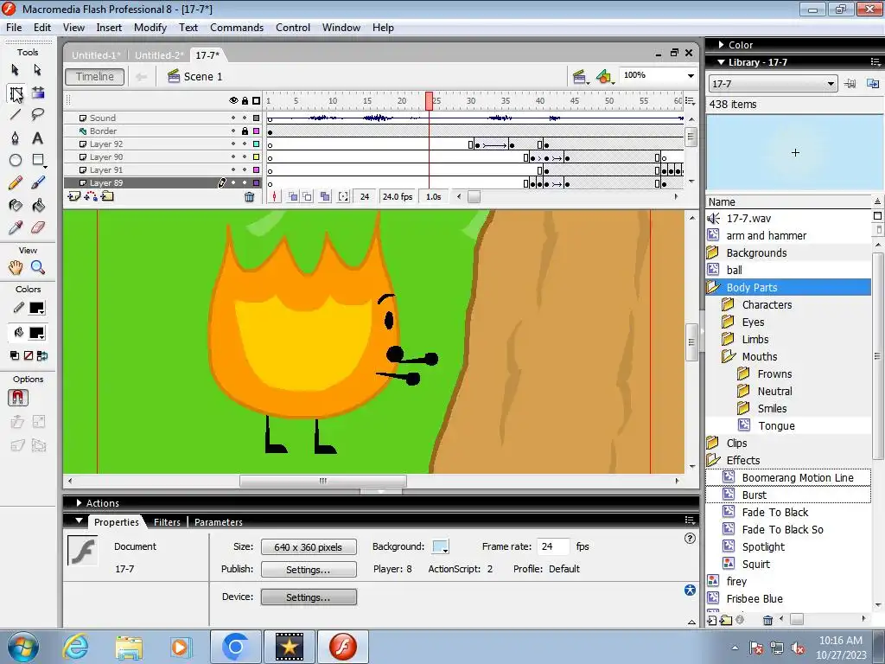The image size is (885, 664).
Task: Expand the Actions panel
Action: click(x=79, y=502)
